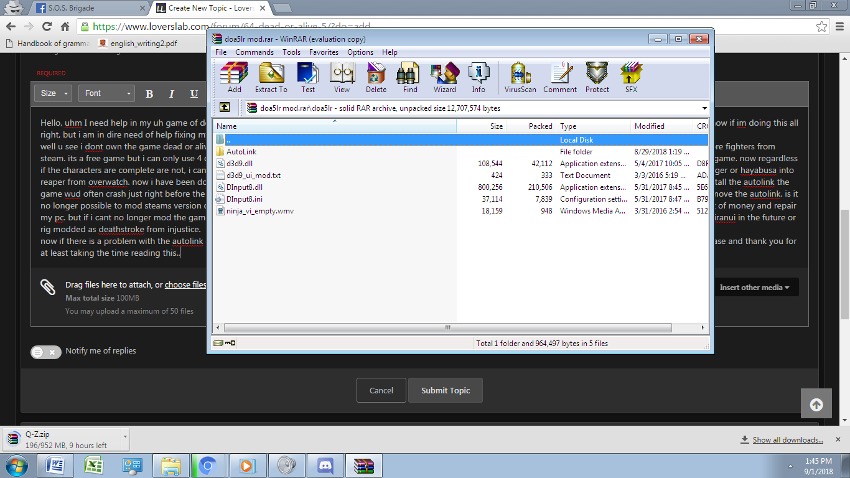Open the Font dropdown in forum editor
This screenshot has height=478, width=850.
[106, 93]
